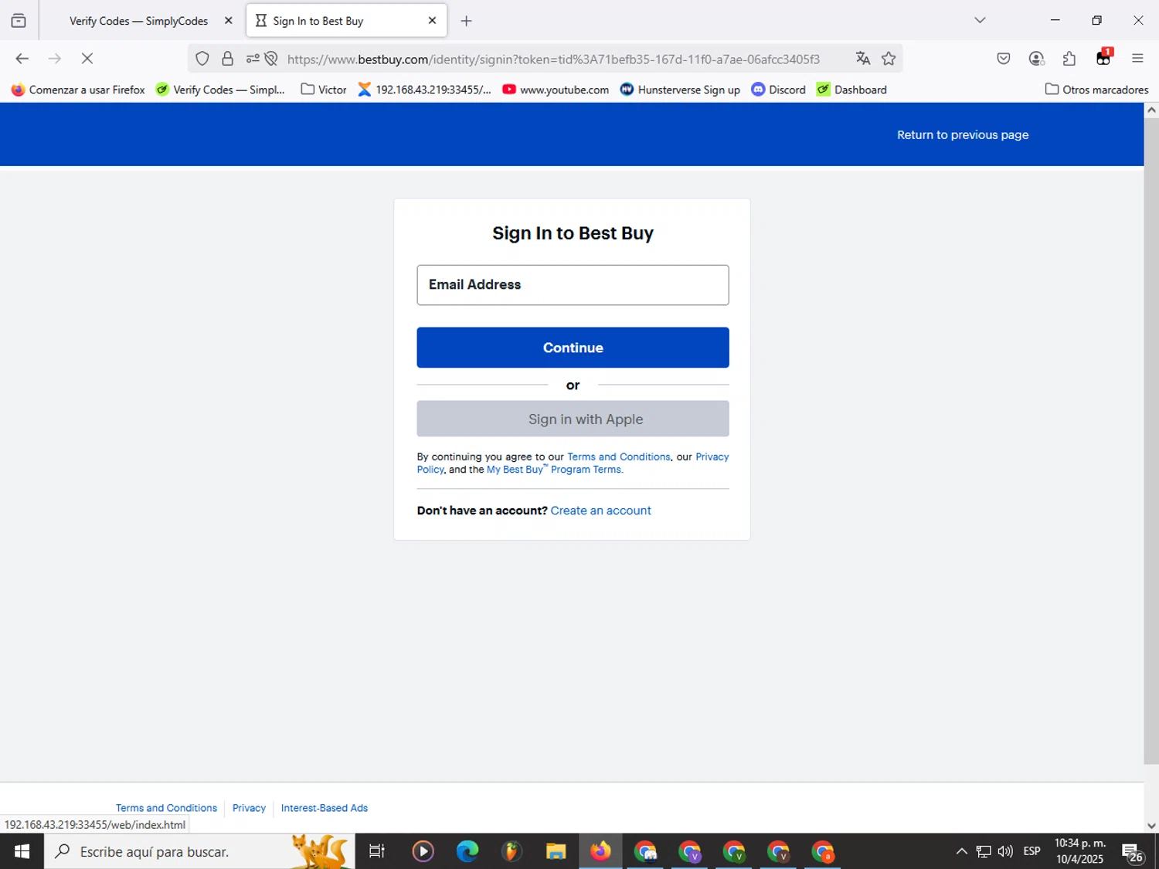Click the address bar URL
This screenshot has height=869, width=1159.
point(553,59)
